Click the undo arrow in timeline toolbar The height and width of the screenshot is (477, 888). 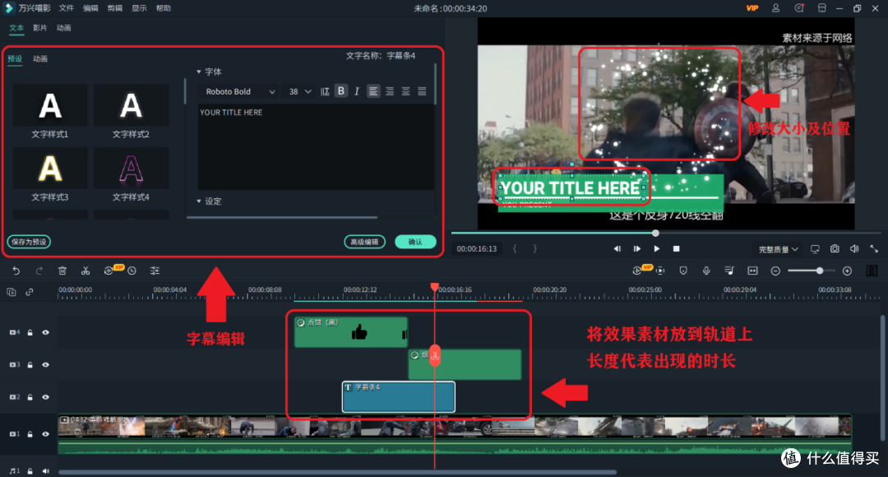pos(16,271)
